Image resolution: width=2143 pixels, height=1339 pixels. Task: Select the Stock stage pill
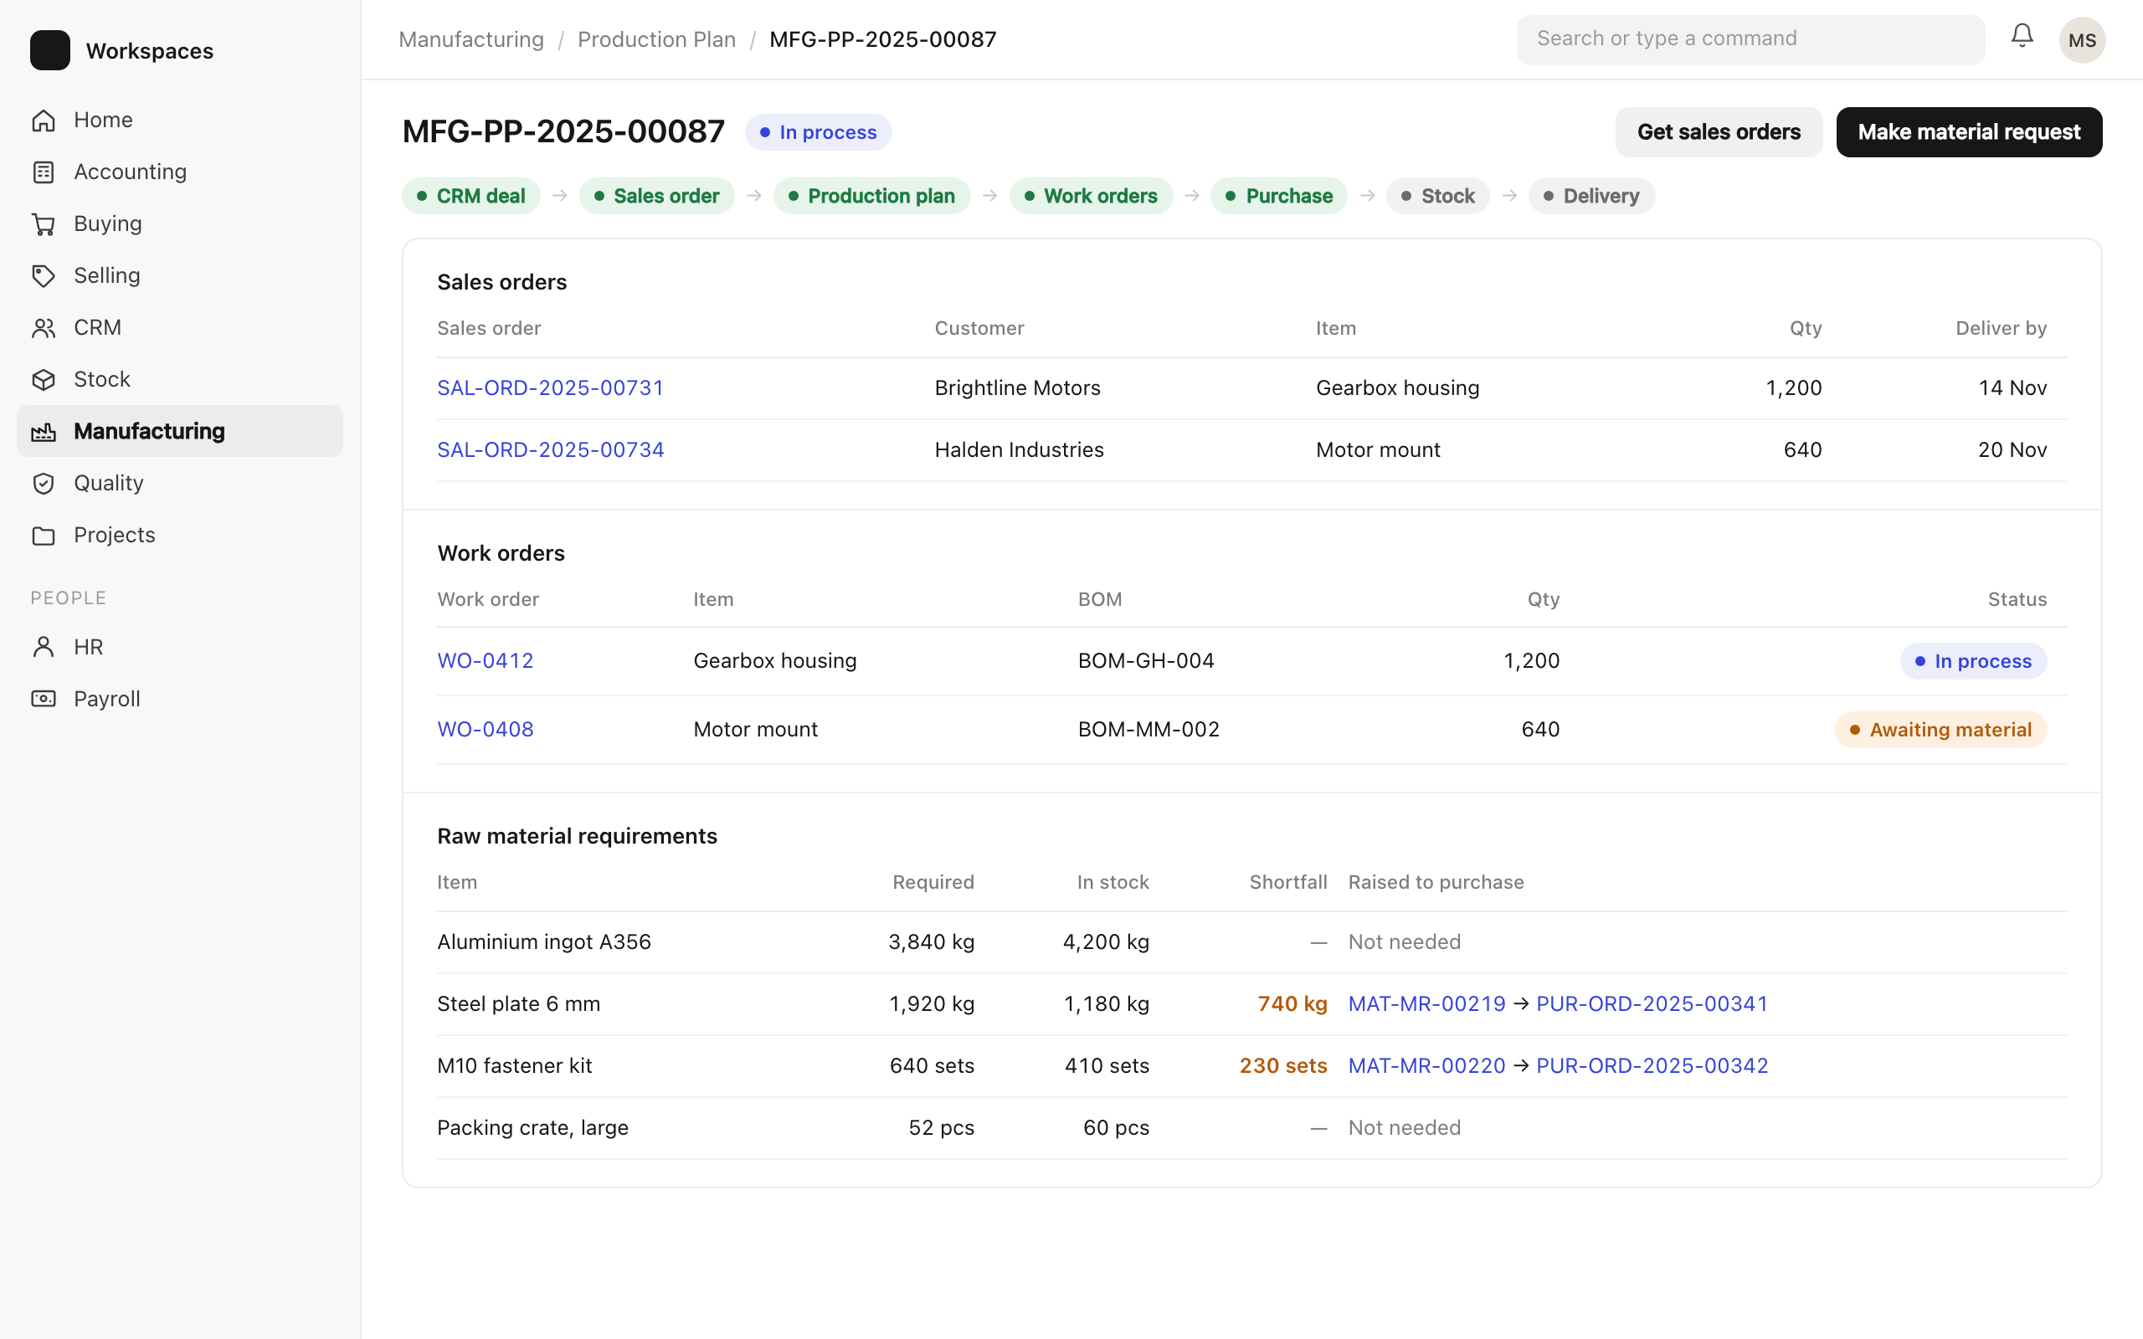[1438, 196]
